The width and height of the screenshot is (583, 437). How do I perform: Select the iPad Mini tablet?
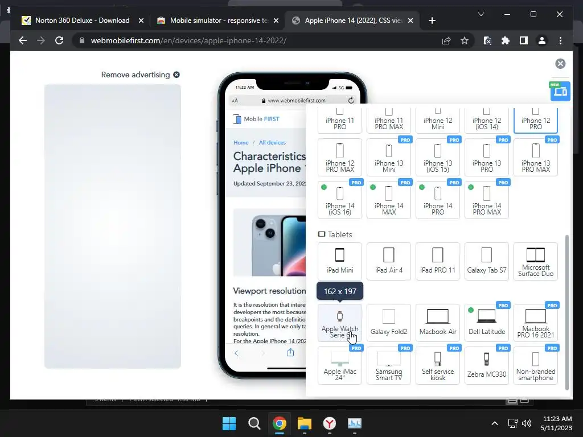340,261
